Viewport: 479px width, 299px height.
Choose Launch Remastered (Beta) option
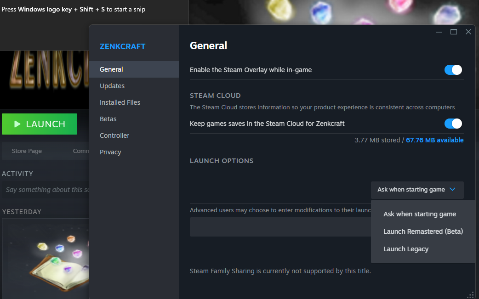click(423, 231)
